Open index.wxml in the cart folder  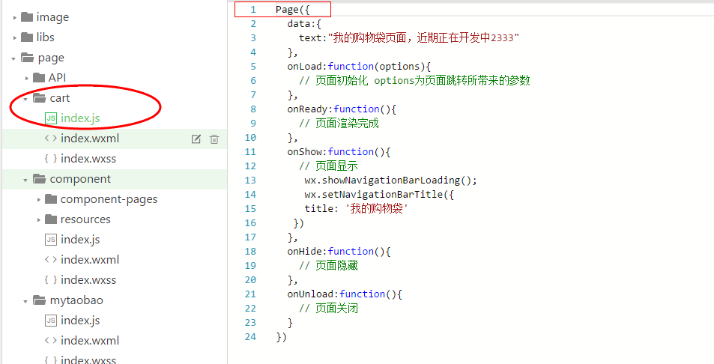90,139
